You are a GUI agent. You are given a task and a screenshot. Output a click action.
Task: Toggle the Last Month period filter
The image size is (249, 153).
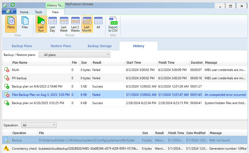pyautogui.click(x=87, y=24)
